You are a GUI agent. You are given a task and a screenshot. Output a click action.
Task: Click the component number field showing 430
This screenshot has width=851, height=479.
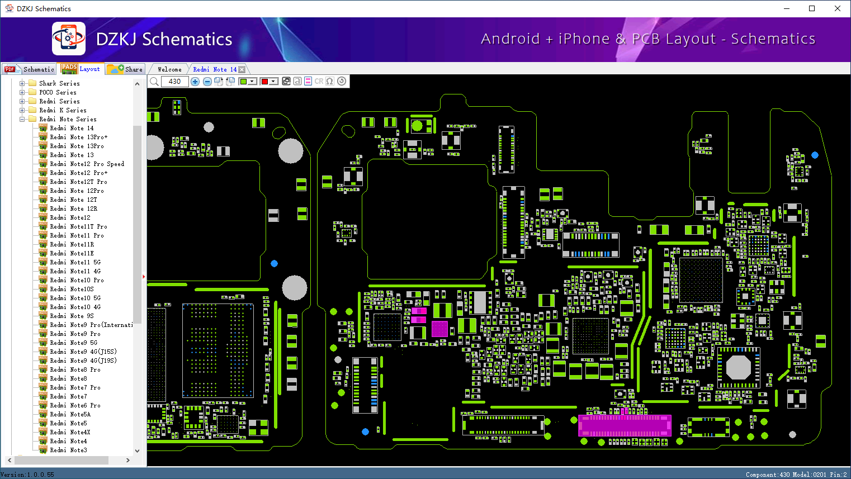[x=175, y=82]
